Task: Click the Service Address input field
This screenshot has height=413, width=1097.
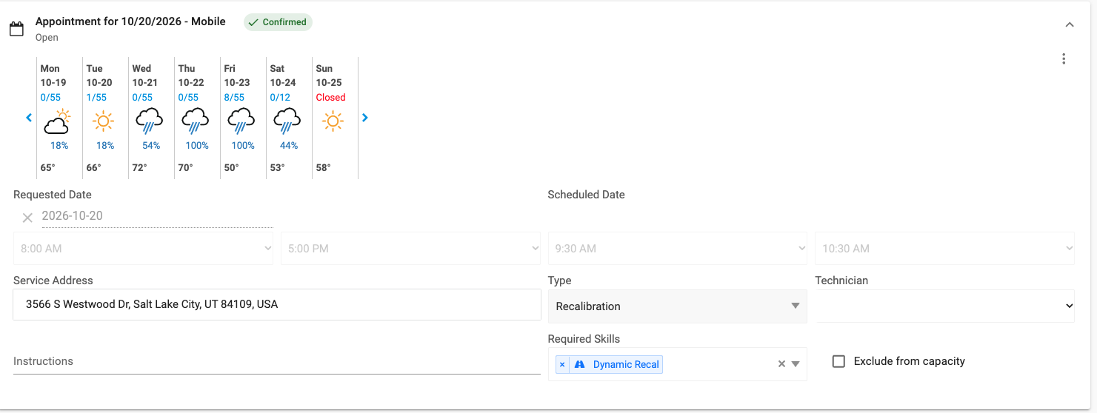Action: [277, 304]
